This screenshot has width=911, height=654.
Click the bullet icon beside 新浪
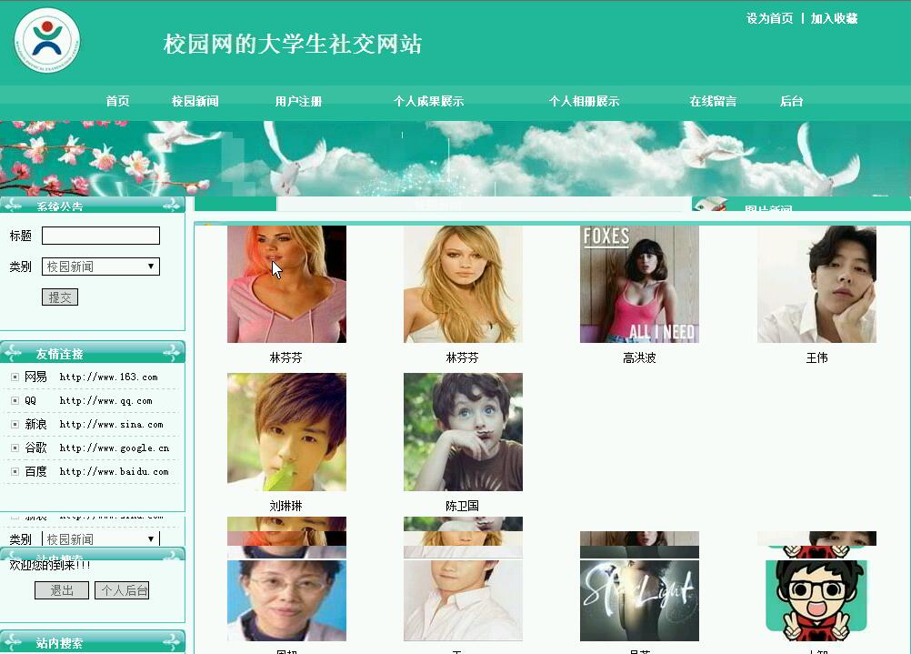[15, 425]
